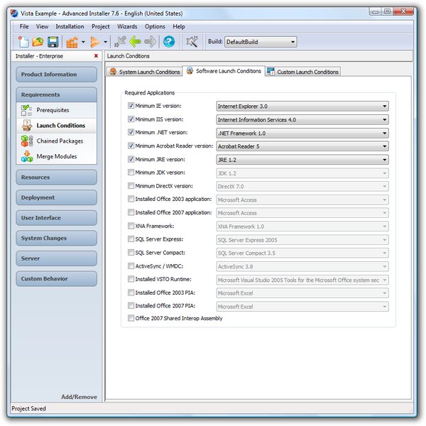Expand the Server section
Viewport: 426px width, 426px height.
[x=57, y=258]
